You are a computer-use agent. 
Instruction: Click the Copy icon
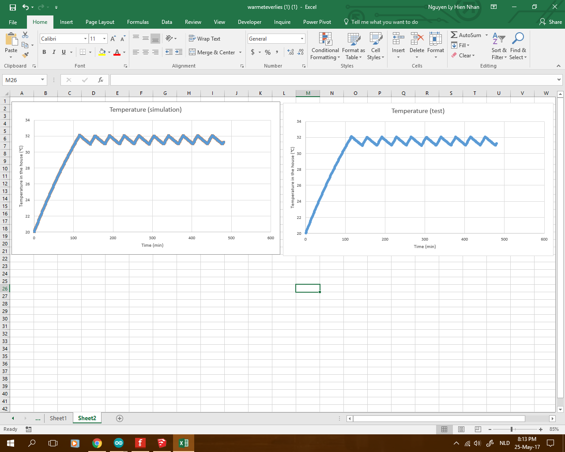coord(25,45)
